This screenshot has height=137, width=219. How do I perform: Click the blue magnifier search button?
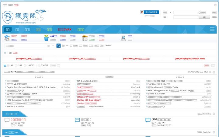[x=58, y=46]
